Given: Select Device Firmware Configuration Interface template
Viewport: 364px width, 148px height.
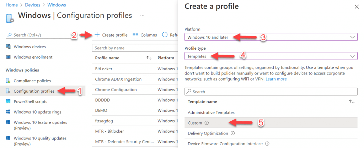Looking at the screenshot, I should tap(225, 144).
